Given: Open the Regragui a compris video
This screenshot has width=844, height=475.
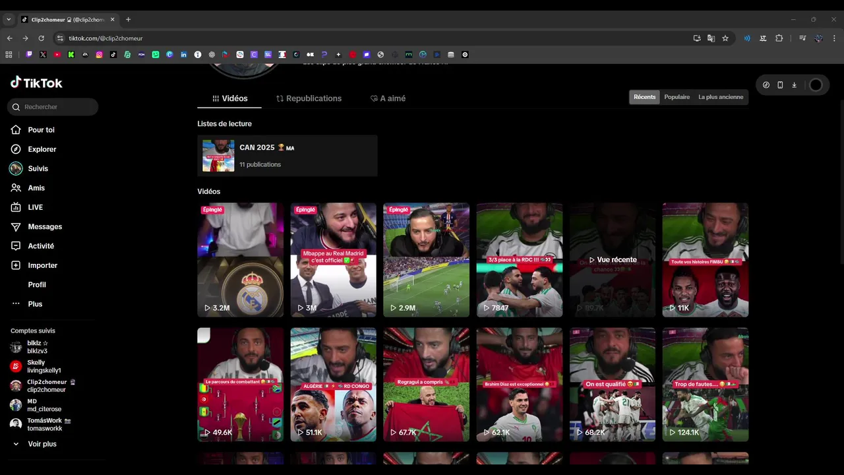Looking at the screenshot, I should click(x=427, y=385).
